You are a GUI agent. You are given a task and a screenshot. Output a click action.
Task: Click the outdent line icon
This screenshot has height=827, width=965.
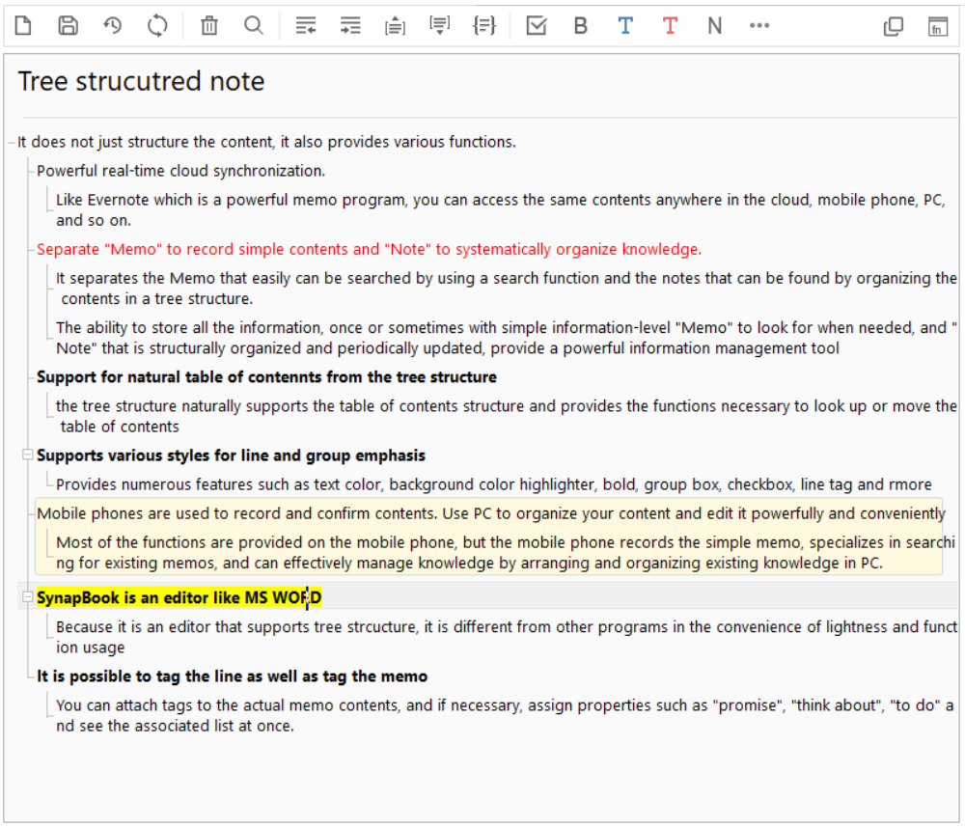point(306,26)
